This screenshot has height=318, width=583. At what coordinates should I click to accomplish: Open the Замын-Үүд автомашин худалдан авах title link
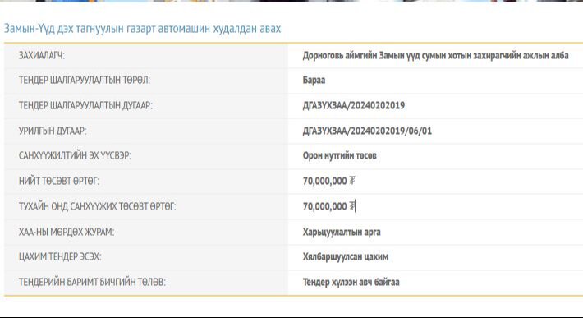(142, 29)
